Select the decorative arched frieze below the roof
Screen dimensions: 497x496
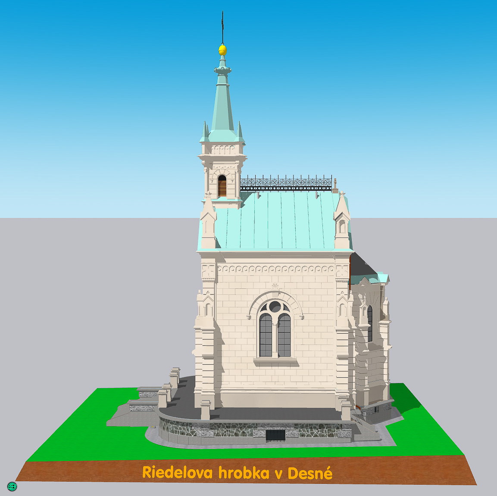tap(276, 269)
